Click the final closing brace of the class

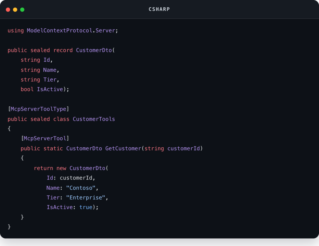click(x=9, y=227)
